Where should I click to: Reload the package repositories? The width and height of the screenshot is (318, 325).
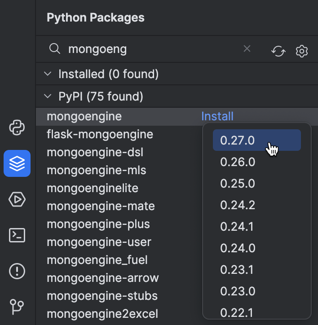(x=278, y=51)
